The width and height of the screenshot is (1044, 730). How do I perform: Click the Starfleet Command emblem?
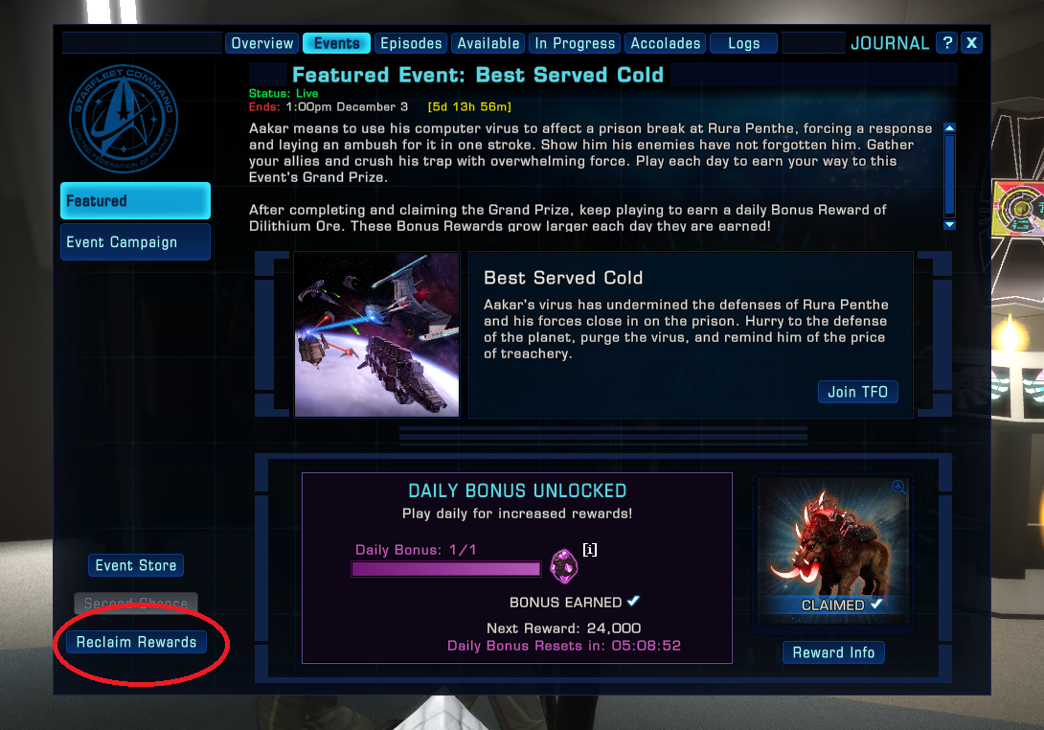pos(124,119)
